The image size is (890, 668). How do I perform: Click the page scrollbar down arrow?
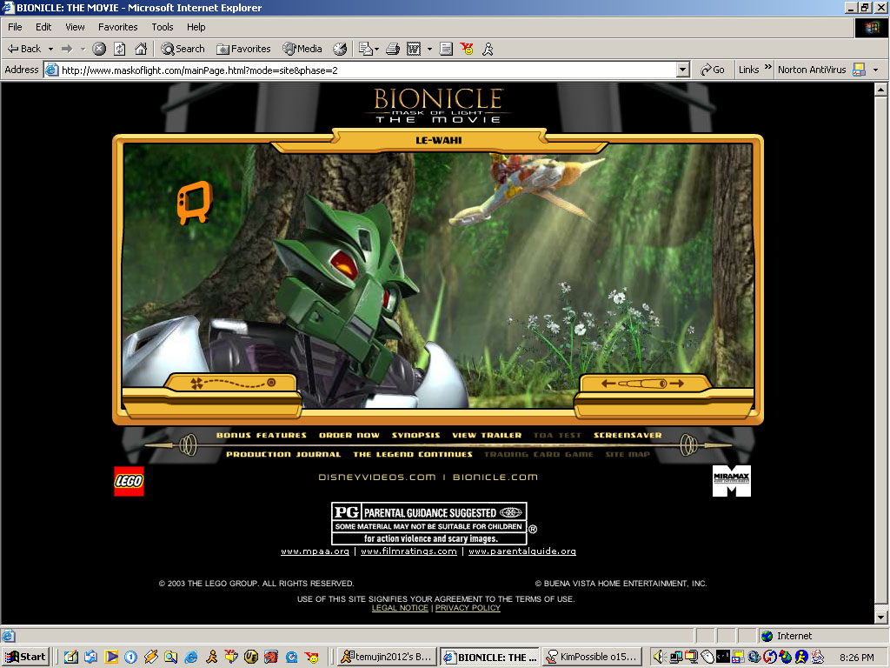[880, 617]
